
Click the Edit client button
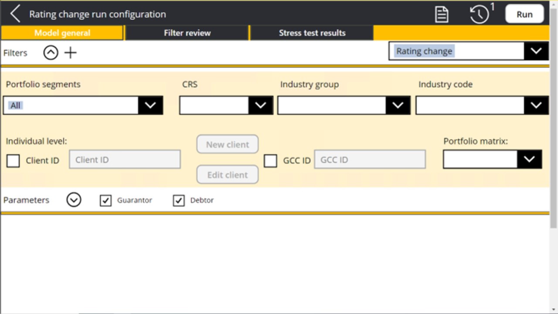click(228, 174)
